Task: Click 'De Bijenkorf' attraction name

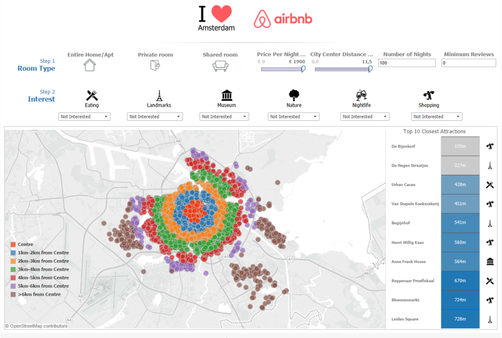Action: [403, 146]
